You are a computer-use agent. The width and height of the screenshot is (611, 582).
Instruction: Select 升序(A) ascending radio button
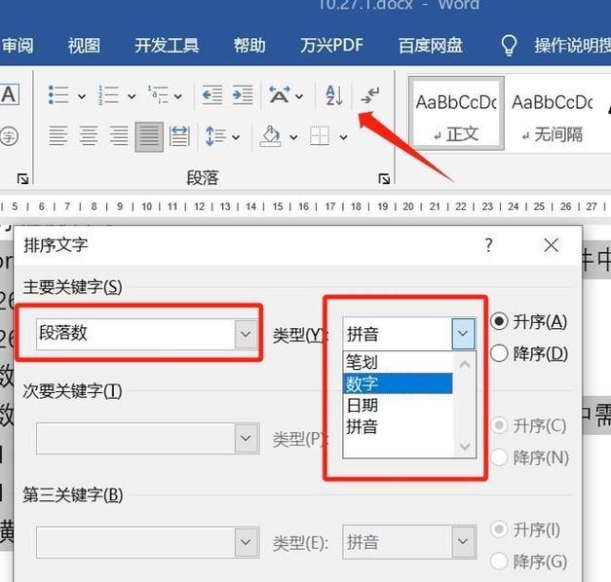tap(500, 321)
